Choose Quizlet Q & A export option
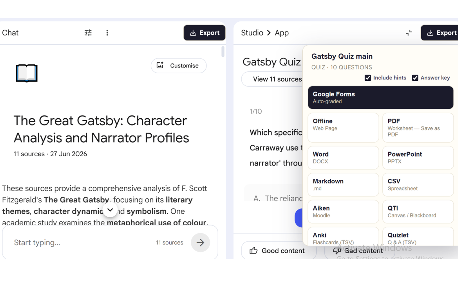The width and height of the screenshot is (458, 286). tap(418, 236)
